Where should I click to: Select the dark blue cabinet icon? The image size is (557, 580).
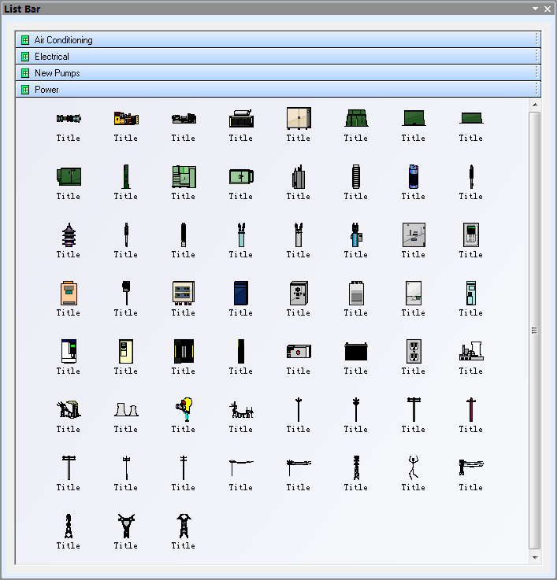tap(240, 293)
